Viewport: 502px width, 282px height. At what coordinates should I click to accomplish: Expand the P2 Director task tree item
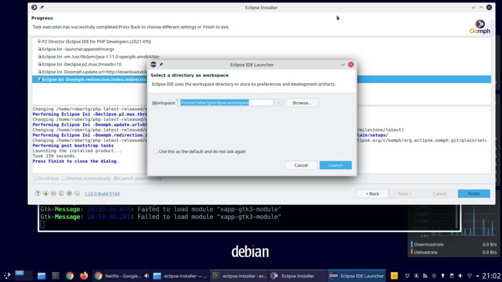39,41
